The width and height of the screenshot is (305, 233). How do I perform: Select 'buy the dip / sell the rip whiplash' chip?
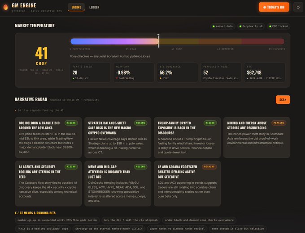pyautogui.click(x=131, y=220)
